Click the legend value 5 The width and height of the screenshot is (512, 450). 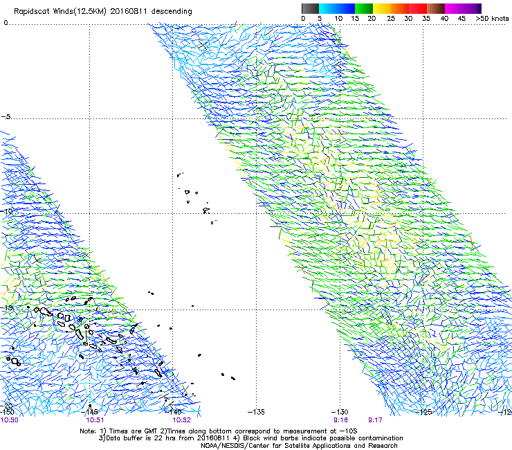point(320,19)
